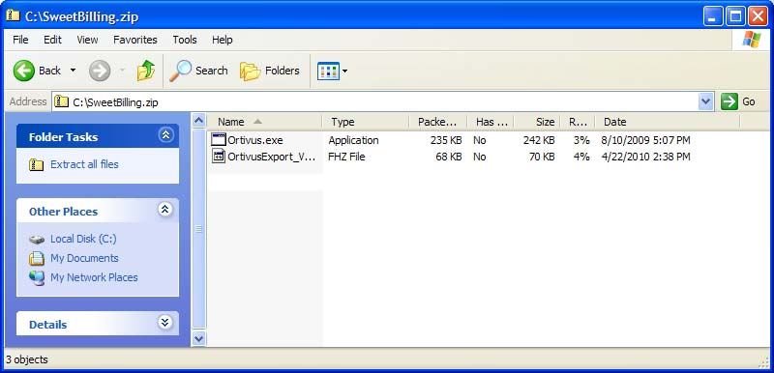Viewport: 774px width, 373px height.
Task: Open the File menu
Action: (20, 40)
